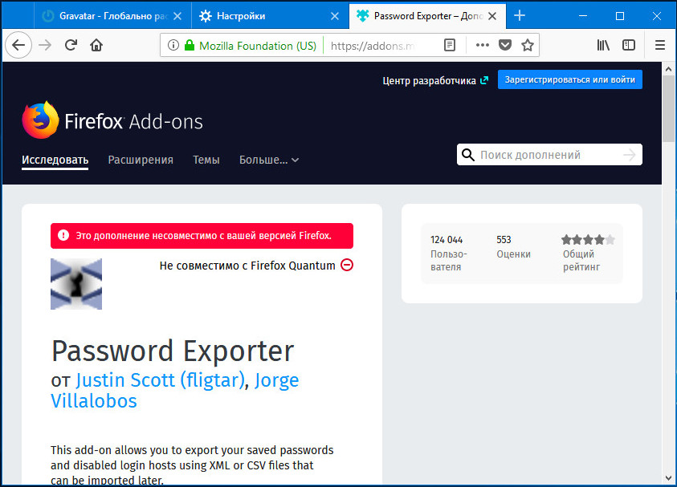
Task: Minimize the Firefox window
Action: [x=583, y=16]
